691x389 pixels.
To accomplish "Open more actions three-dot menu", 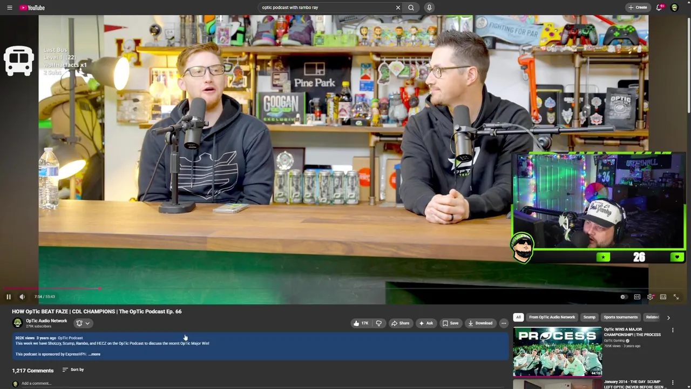I will tap(504, 323).
